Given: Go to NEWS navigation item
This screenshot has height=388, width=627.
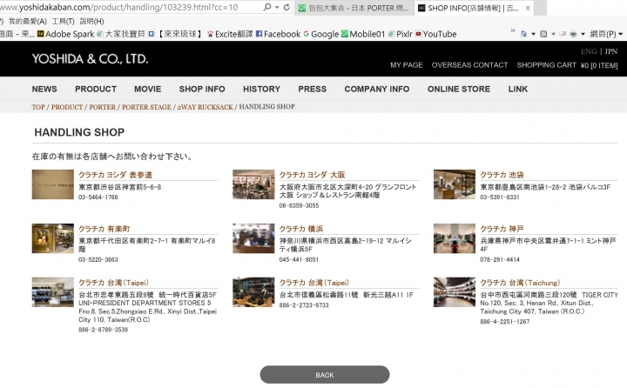Looking at the screenshot, I should click(x=44, y=89).
